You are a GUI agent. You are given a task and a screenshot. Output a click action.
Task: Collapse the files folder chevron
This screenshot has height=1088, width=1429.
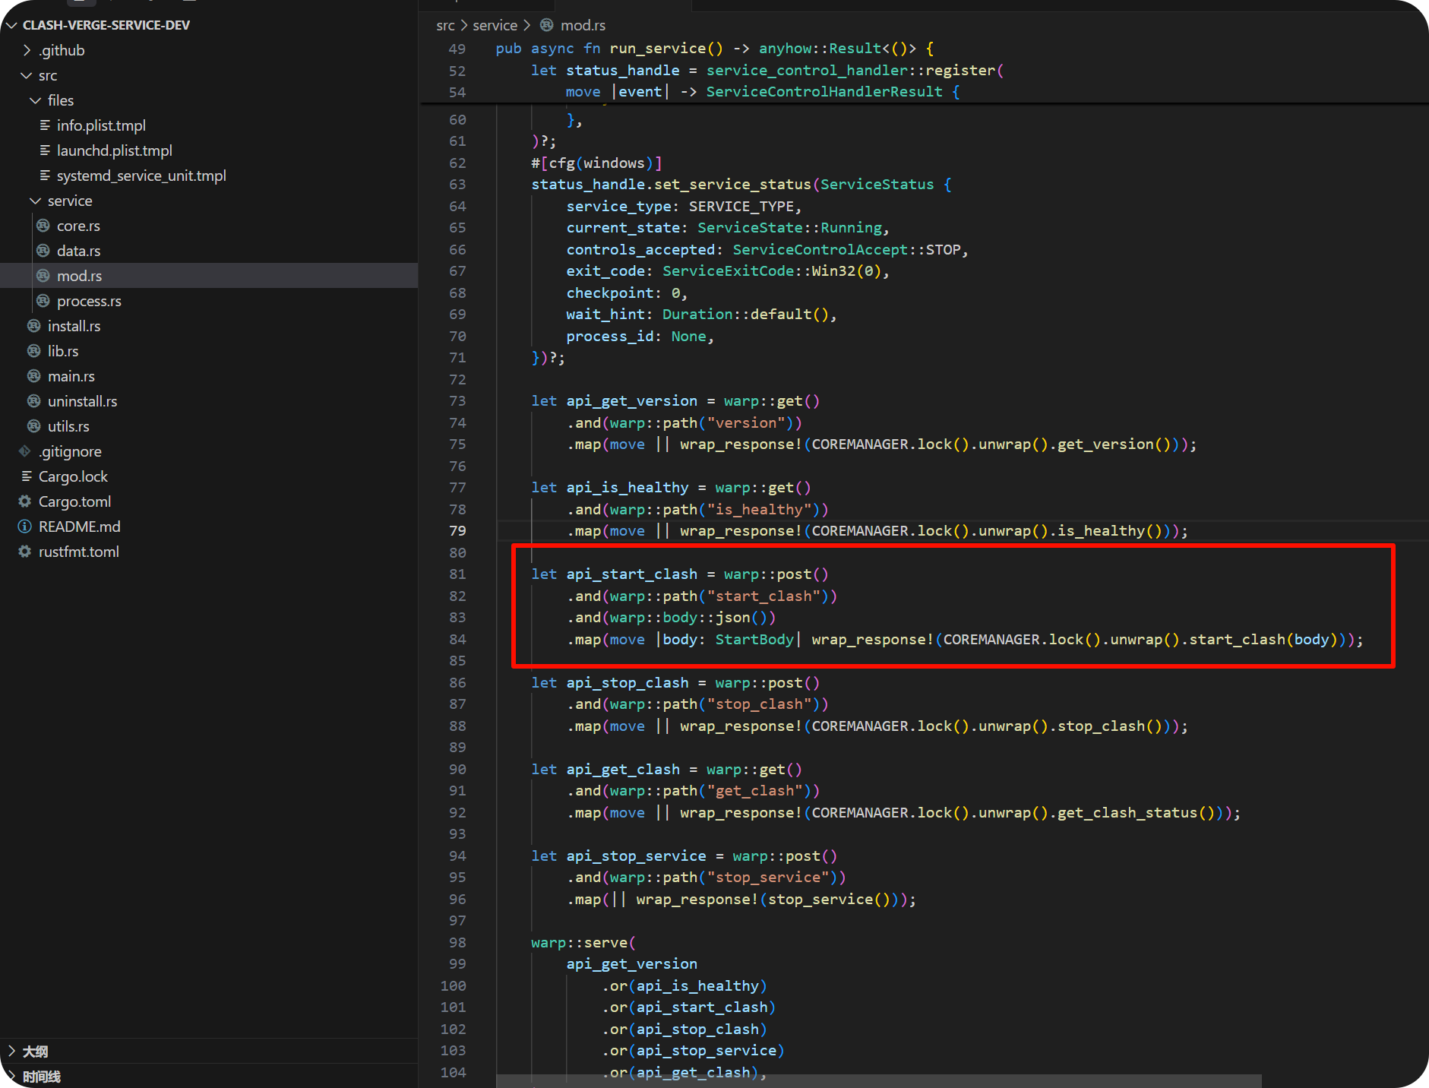click(36, 100)
